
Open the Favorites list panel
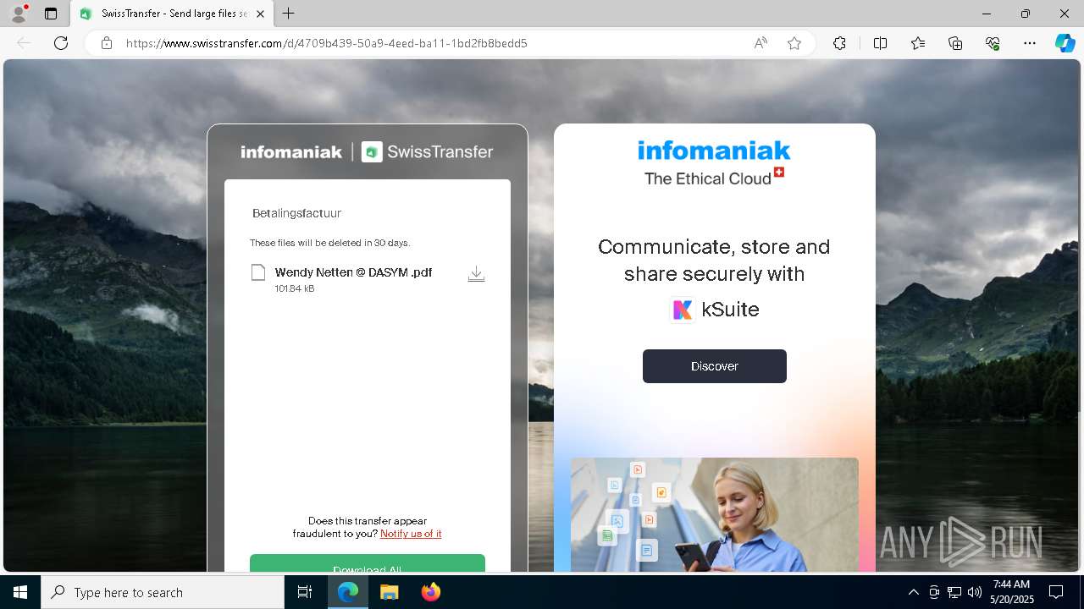pyautogui.click(x=918, y=43)
